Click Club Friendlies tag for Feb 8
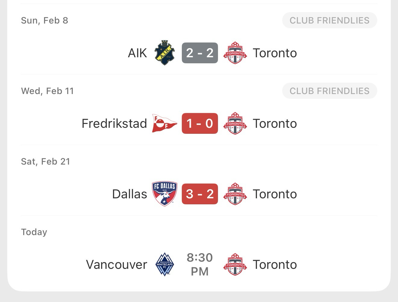398x302 pixels. point(329,20)
